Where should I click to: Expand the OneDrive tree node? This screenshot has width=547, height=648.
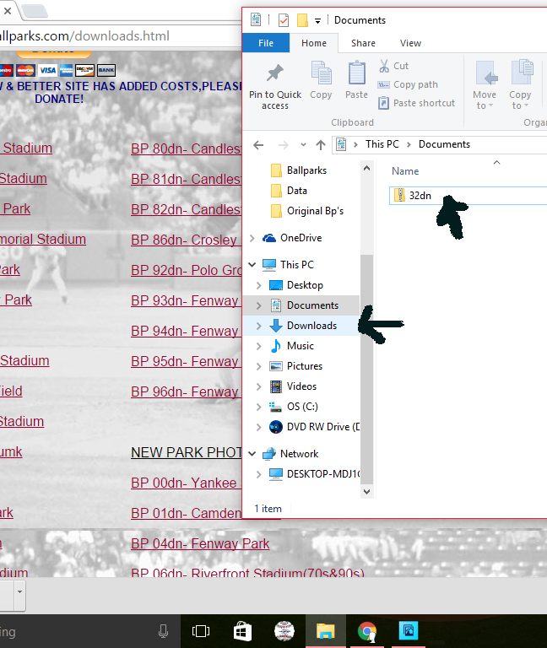pos(252,238)
